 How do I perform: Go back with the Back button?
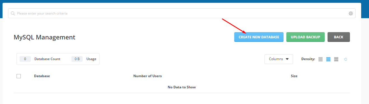[338, 37]
